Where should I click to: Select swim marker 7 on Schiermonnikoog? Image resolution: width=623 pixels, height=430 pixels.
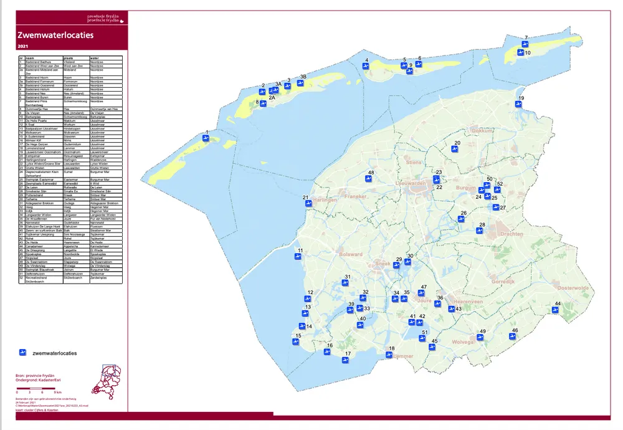point(526,45)
